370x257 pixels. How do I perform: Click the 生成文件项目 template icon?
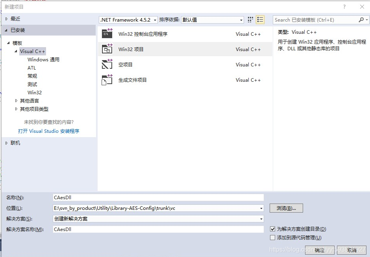click(x=107, y=80)
